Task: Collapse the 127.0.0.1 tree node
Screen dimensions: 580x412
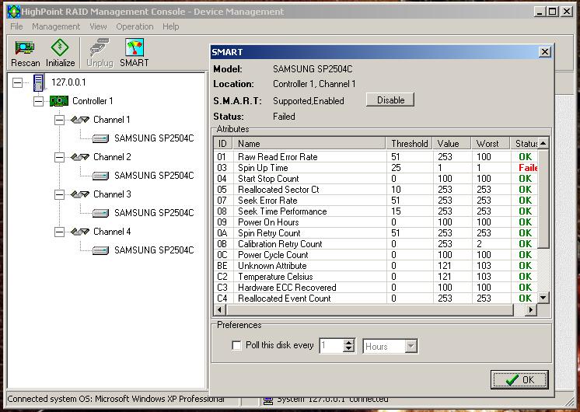Action: 17,82
